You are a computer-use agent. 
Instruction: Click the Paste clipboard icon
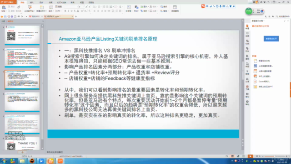pos(4,7)
